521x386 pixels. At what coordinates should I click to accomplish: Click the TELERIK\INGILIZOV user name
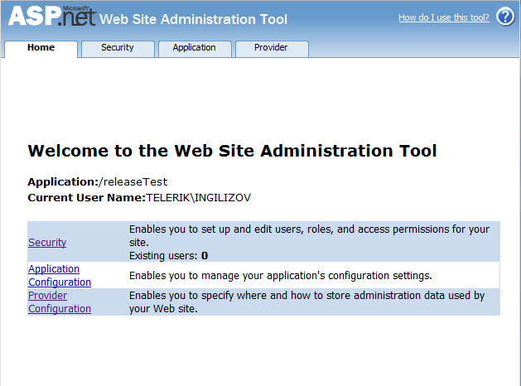click(x=198, y=198)
